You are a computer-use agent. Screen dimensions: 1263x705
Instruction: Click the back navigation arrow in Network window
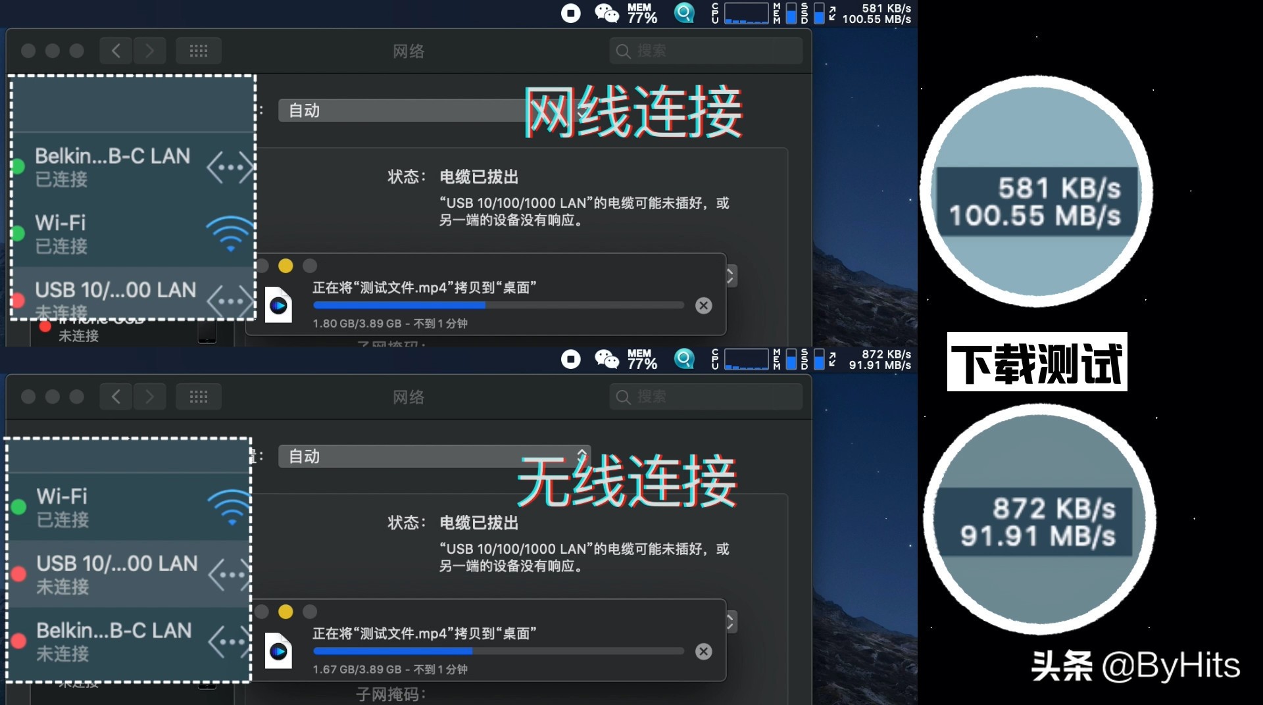click(x=115, y=50)
